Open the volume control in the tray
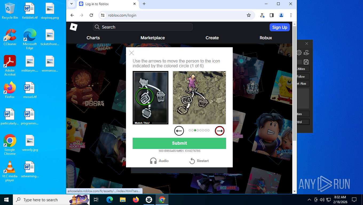The width and height of the screenshot is (363, 205). (322, 200)
